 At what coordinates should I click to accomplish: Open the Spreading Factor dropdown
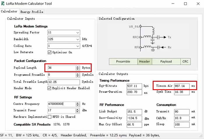pos(78,33)
